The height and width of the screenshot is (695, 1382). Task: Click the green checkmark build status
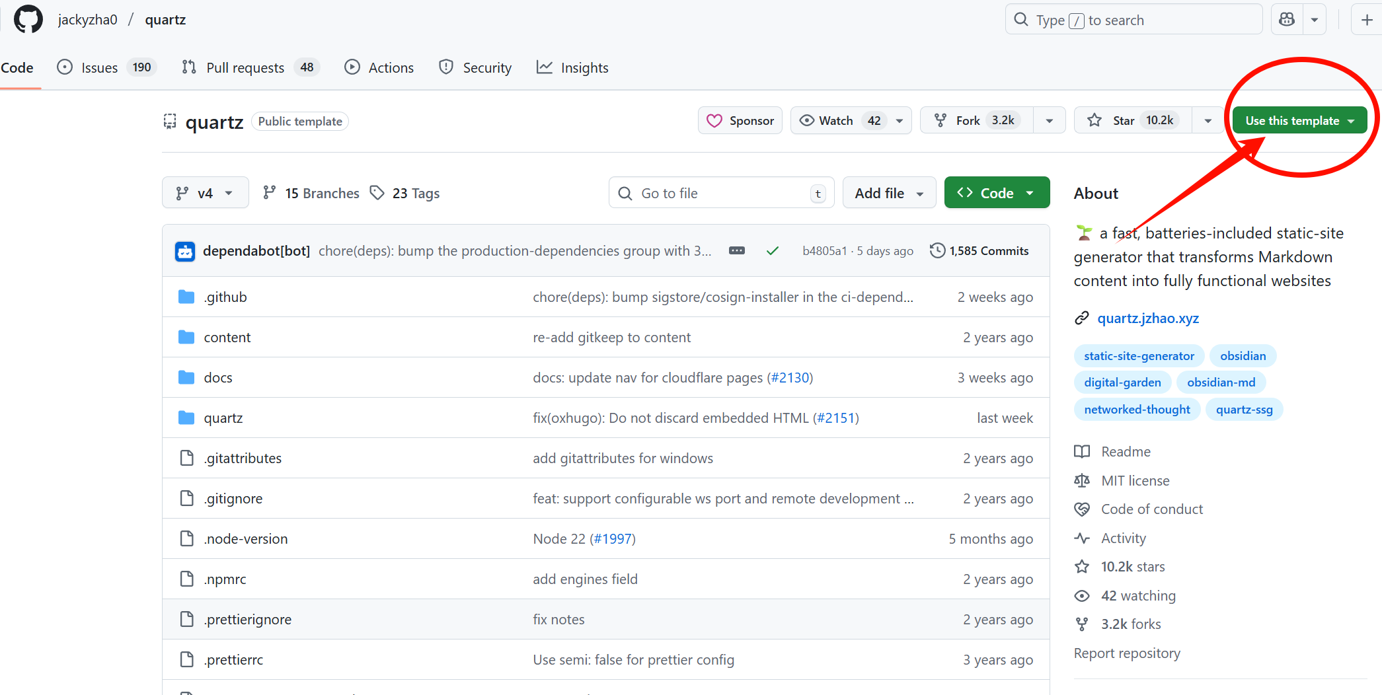tap(772, 251)
